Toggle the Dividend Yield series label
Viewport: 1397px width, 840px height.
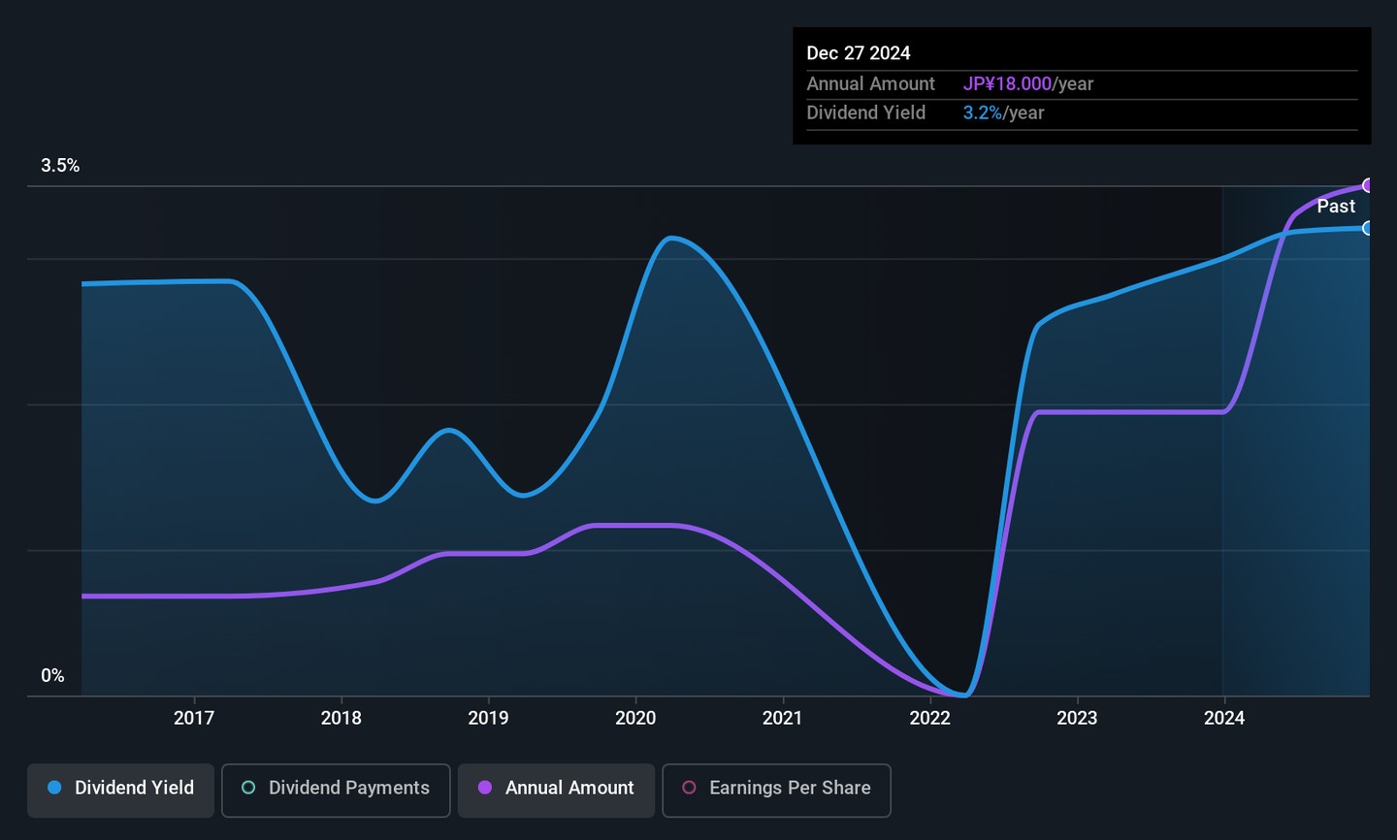coord(134,788)
